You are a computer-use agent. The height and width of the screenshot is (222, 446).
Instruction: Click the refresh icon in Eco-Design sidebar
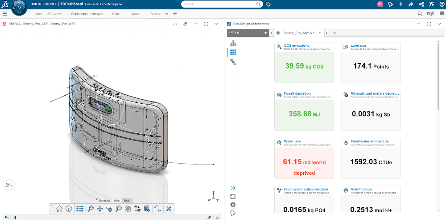(233, 196)
